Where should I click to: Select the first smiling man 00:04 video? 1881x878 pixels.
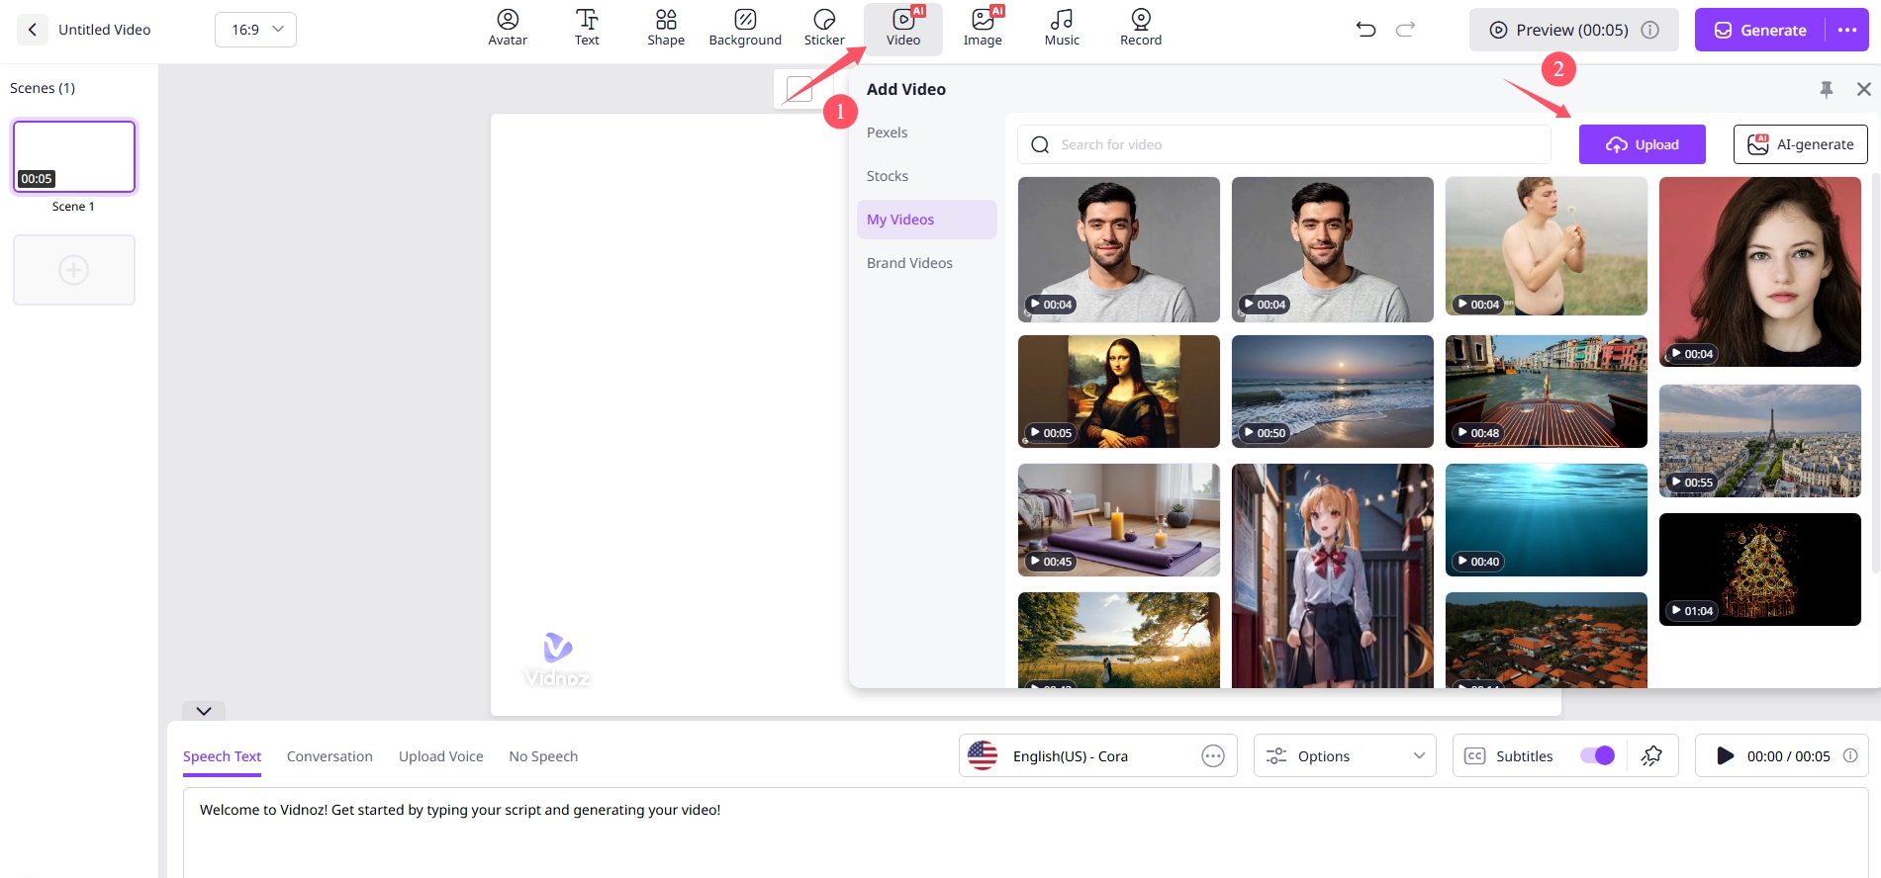coord(1119,249)
